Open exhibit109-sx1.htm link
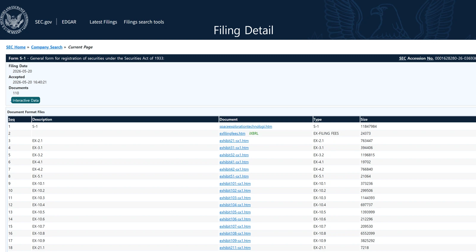 235,241
